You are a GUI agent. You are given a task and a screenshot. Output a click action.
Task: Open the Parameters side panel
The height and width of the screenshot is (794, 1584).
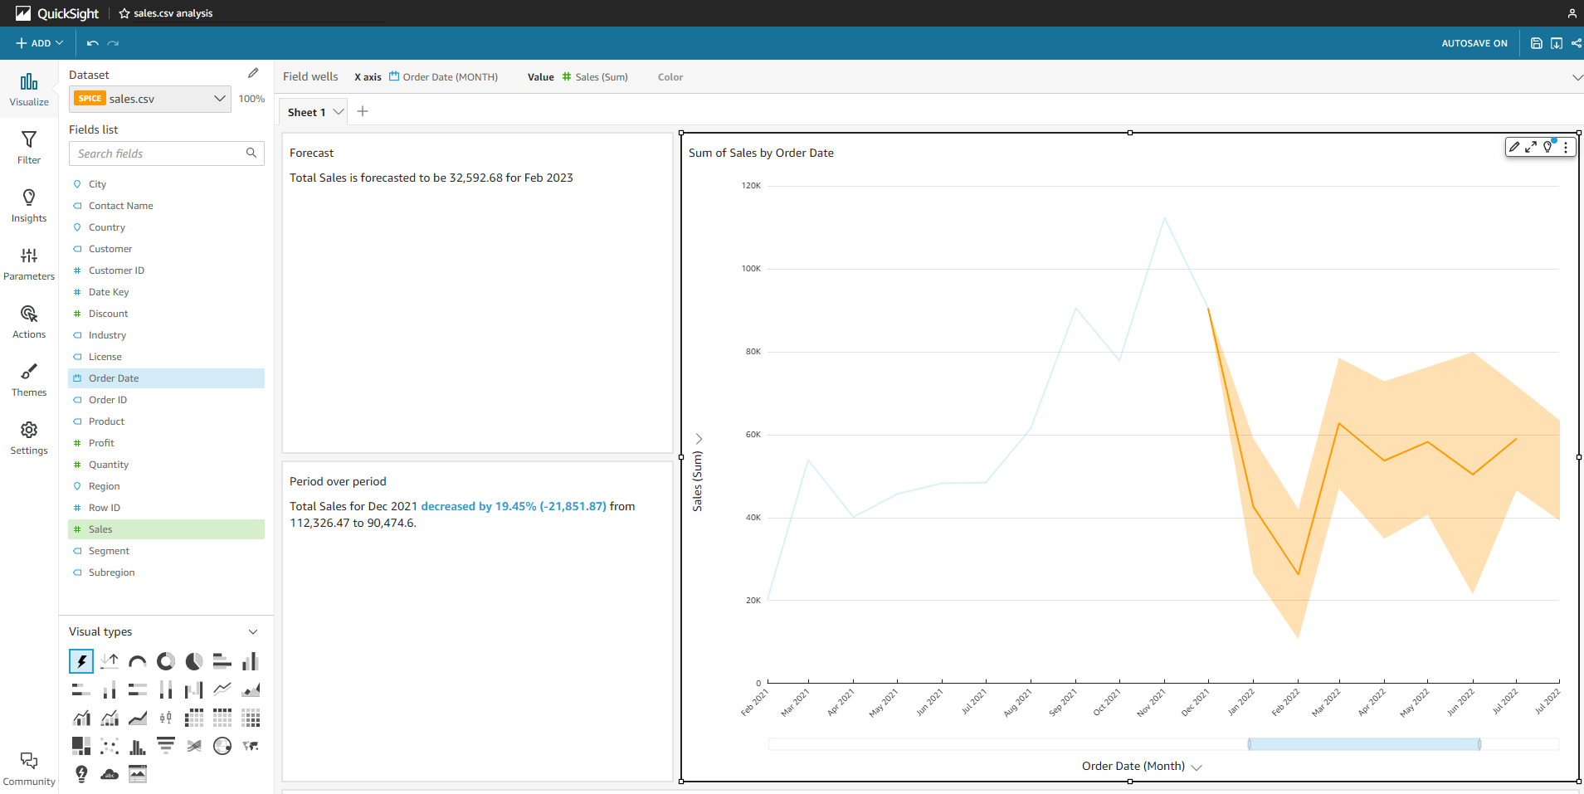coord(29,263)
